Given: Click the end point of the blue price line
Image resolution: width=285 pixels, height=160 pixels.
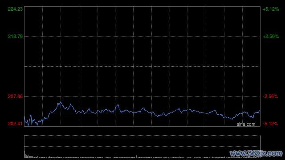Looking at the screenshot, I should (260, 111).
